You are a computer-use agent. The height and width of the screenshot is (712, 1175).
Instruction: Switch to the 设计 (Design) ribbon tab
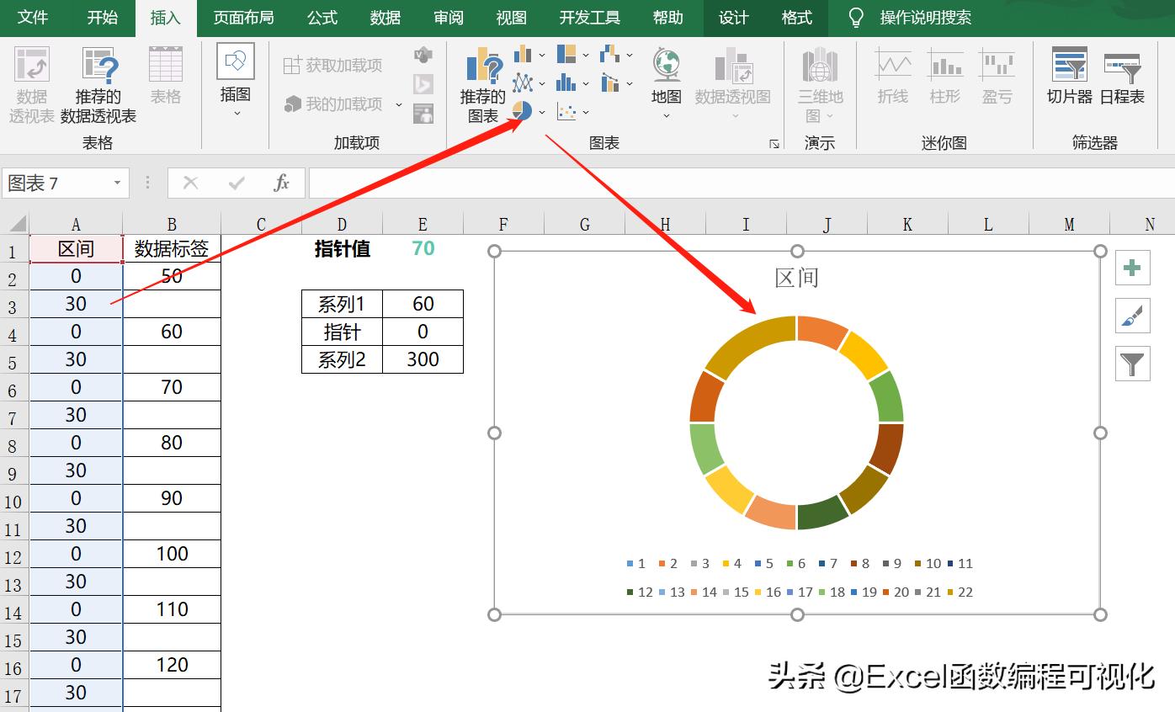(733, 17)
